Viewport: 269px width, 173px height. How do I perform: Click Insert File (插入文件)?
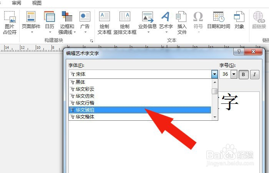coord(182,22)
